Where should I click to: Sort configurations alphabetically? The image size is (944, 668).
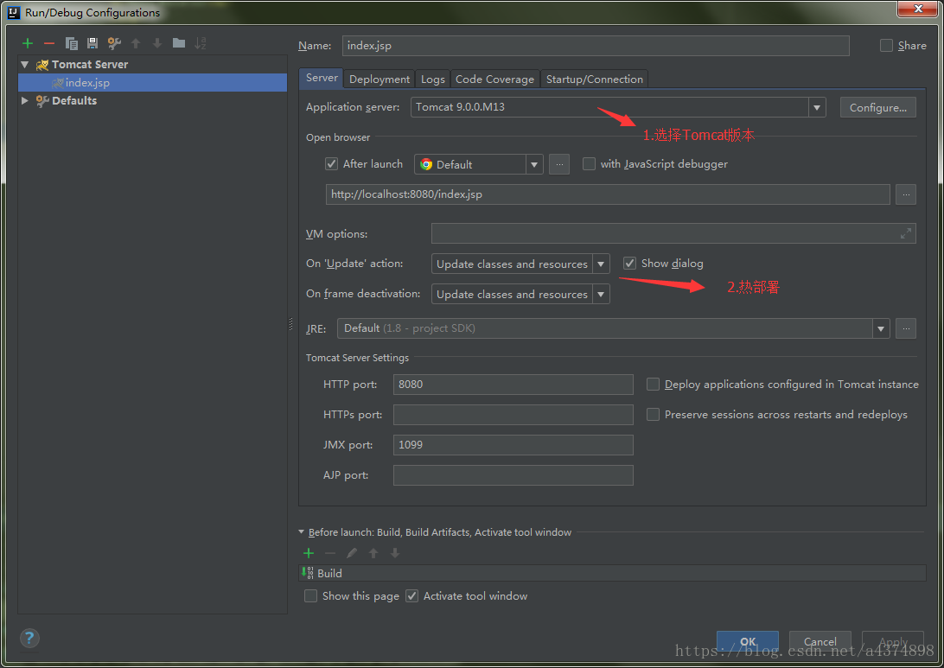tap(201, 43)
